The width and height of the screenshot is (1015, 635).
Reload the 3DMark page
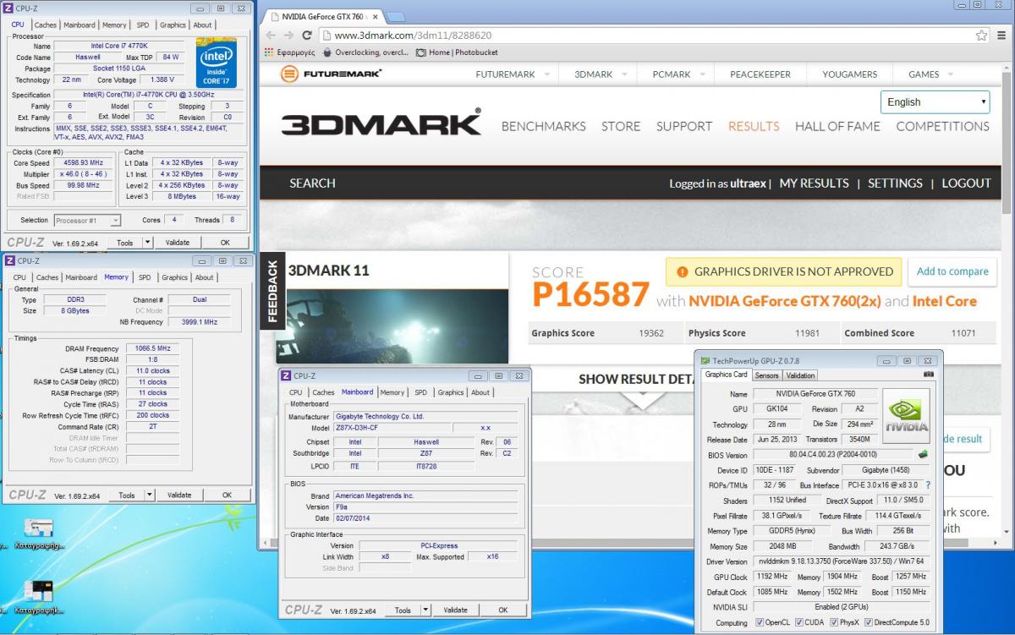(x=308, y=36)
